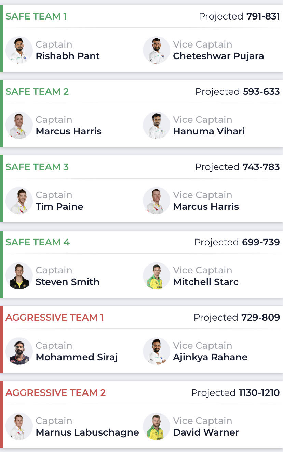
Task: Open the Safe Team 1 header
Action: (36, 16)
